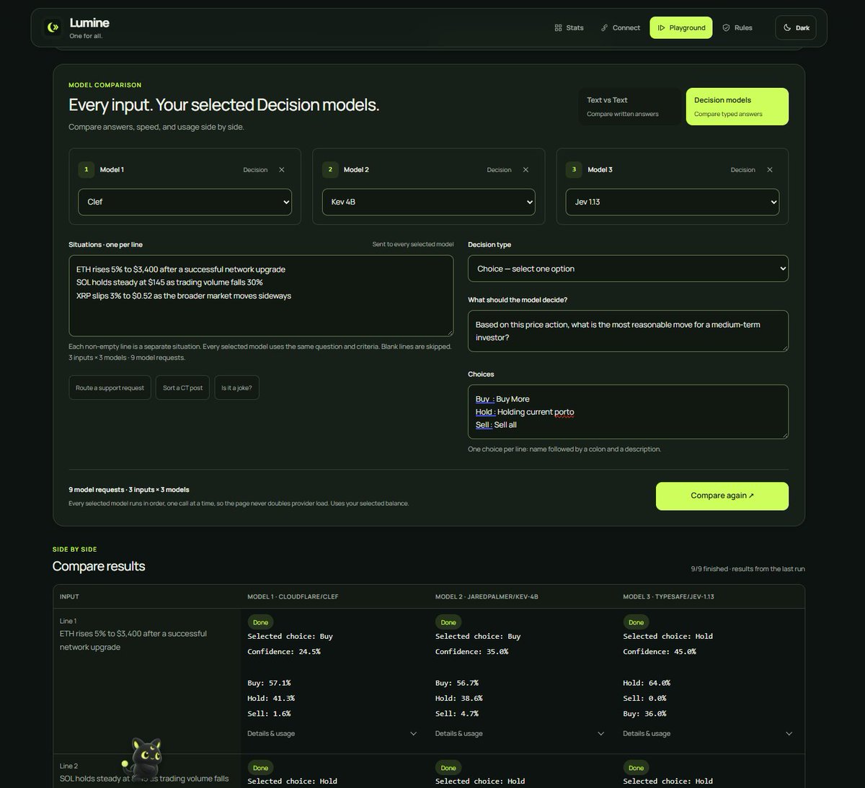This screenshot has width=865, height=788.
Task: Open the Rules page
Action: pos(737,28)
